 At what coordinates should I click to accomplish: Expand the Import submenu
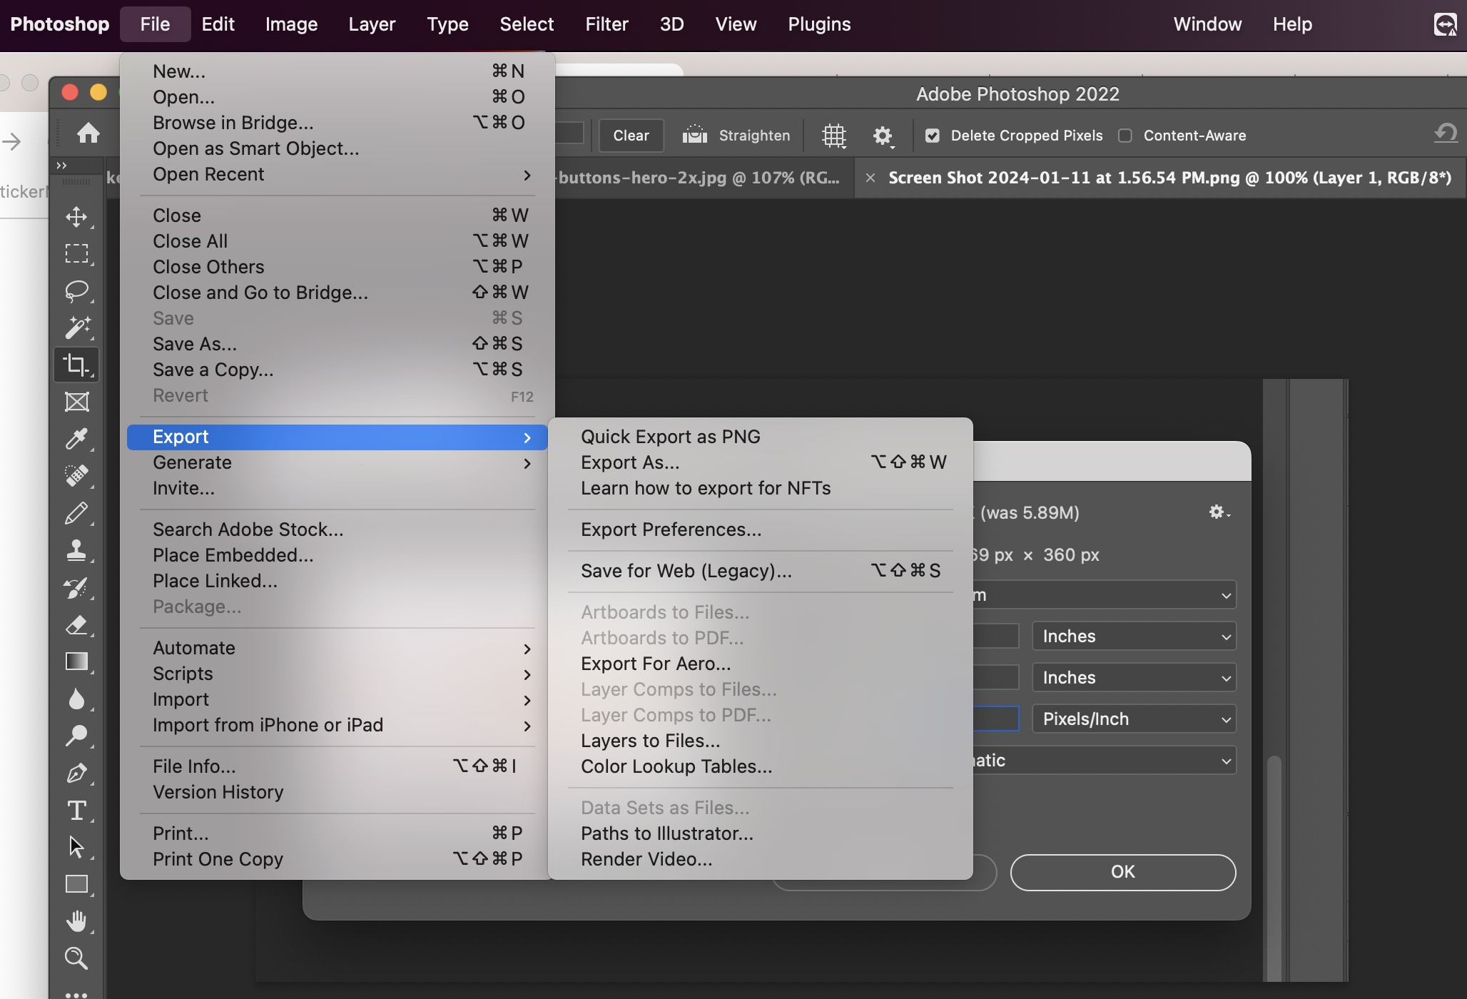180,699
